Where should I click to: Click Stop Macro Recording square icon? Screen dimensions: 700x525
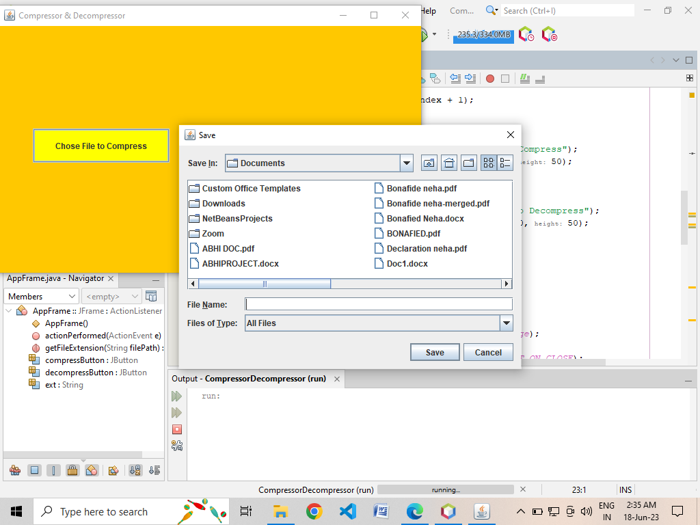pos(505,79)
